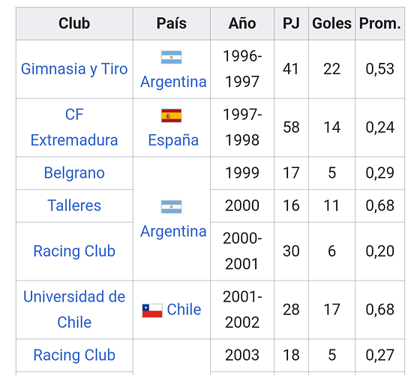Open the Universidad de Chile link
The width and height of the screenshot is (420, 375).
click(x=74, y=309)
